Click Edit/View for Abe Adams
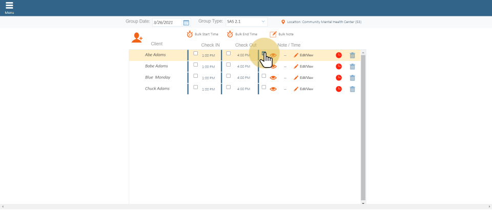Image resolution: width=492 pixels, height=210 pixels. [x=303, y=55]
